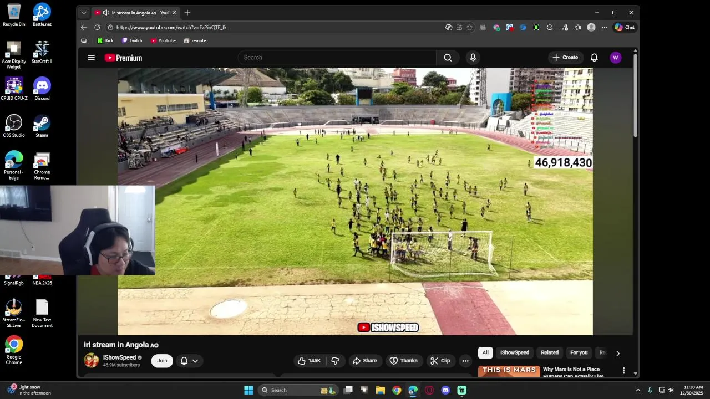Open the YouTube guide hamburger menu
Image resolution: width=710 pixels, height=399 pixels.
[x=92, y=58]
